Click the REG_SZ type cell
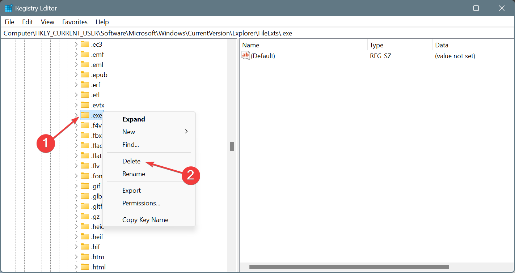This screenshot has width=515, height=273. tap(380, 56)
